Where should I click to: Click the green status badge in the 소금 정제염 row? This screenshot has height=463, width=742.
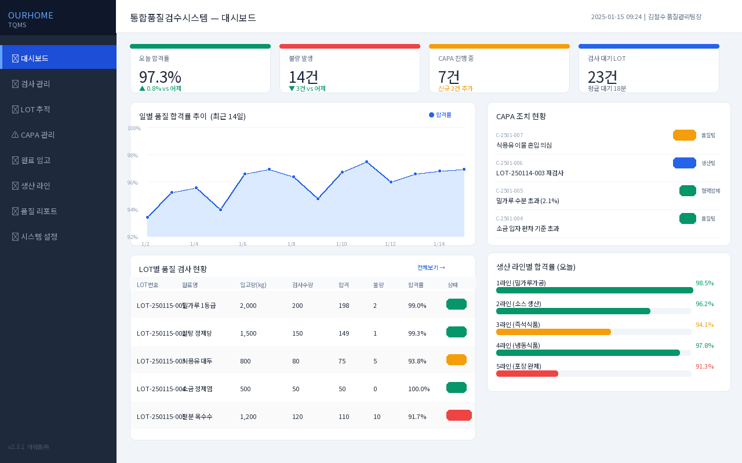click(x=456, y=388)
